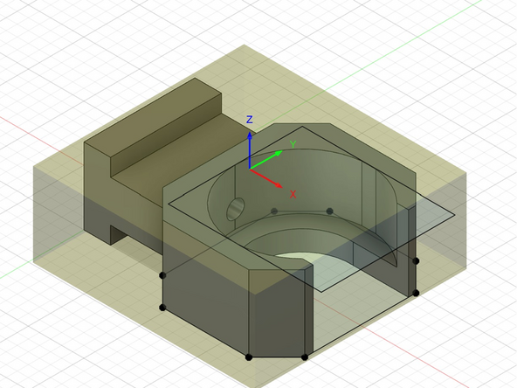Select the green Y axis arrow
This screenshot has height=388, width=517.
coord(266,159)
